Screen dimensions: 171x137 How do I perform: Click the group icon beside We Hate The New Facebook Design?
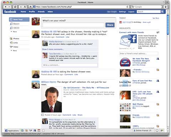point(158,59)
